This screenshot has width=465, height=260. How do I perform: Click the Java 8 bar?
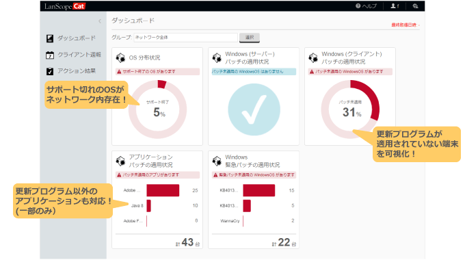(148, 206)
